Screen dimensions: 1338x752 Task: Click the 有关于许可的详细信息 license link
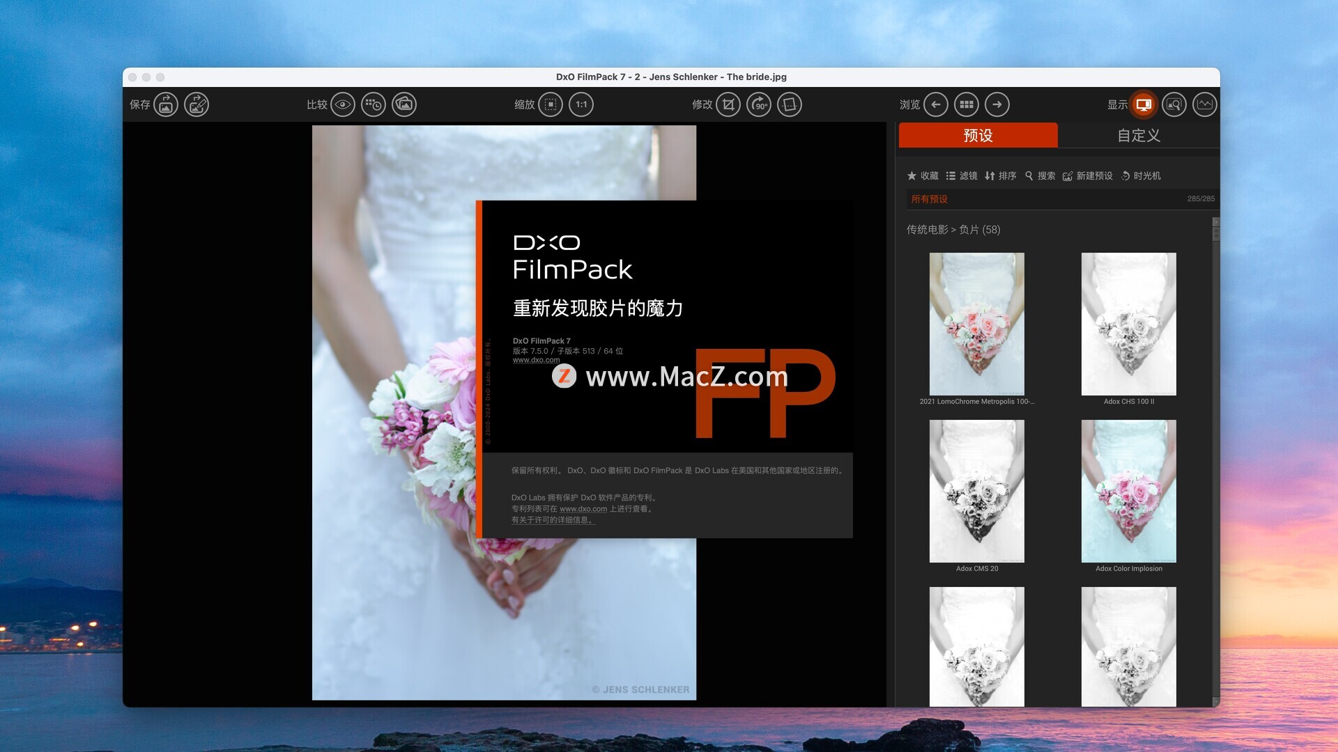tap(553, 520)
